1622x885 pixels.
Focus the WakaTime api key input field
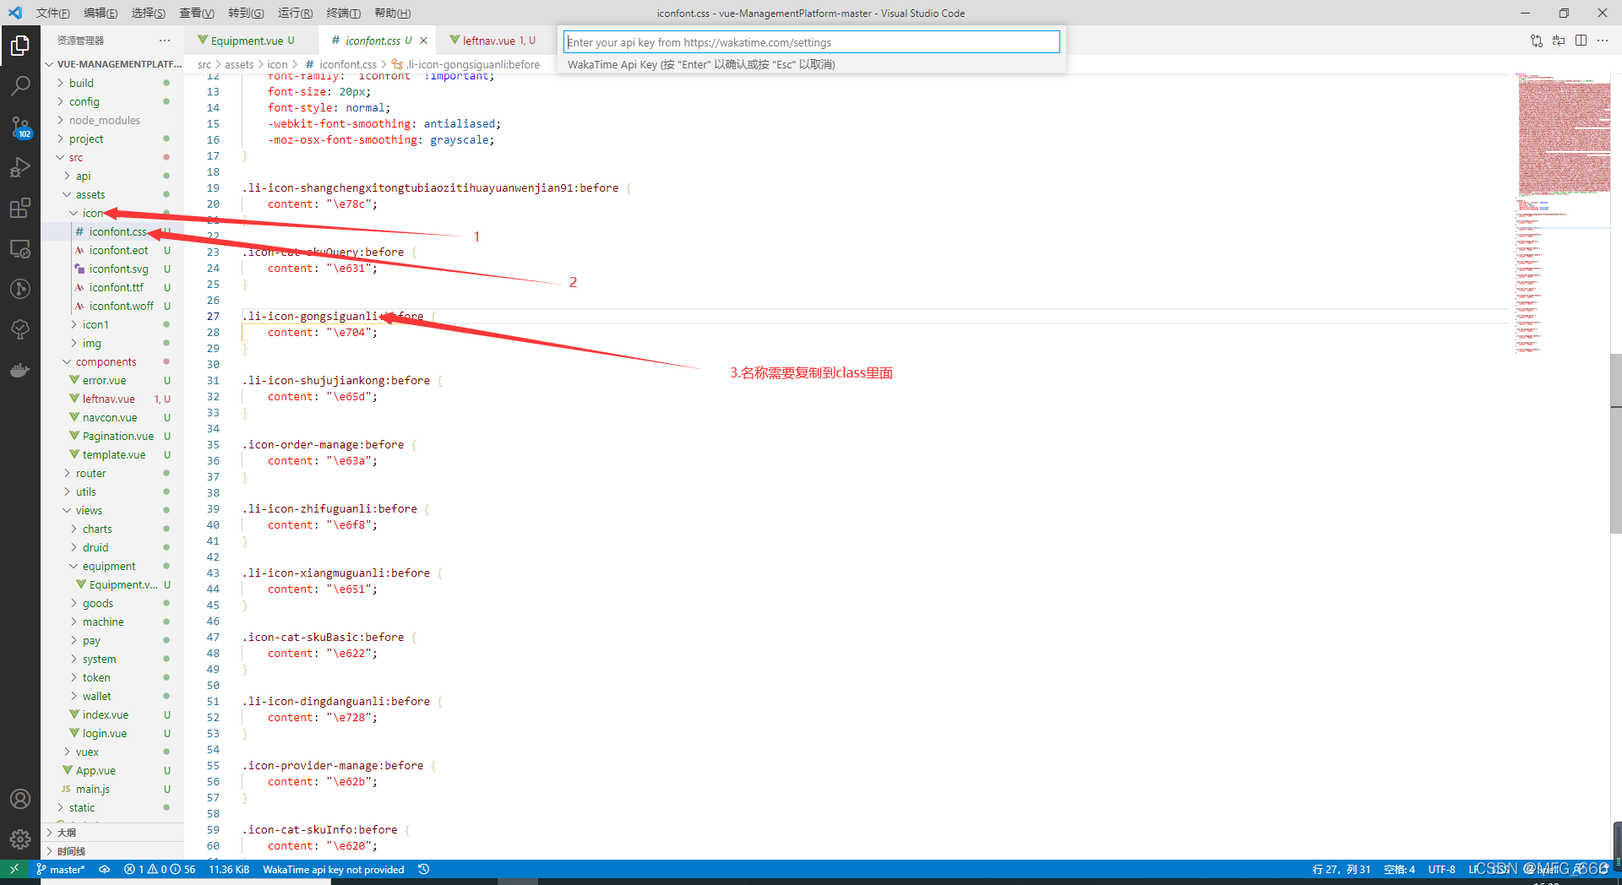811,42
